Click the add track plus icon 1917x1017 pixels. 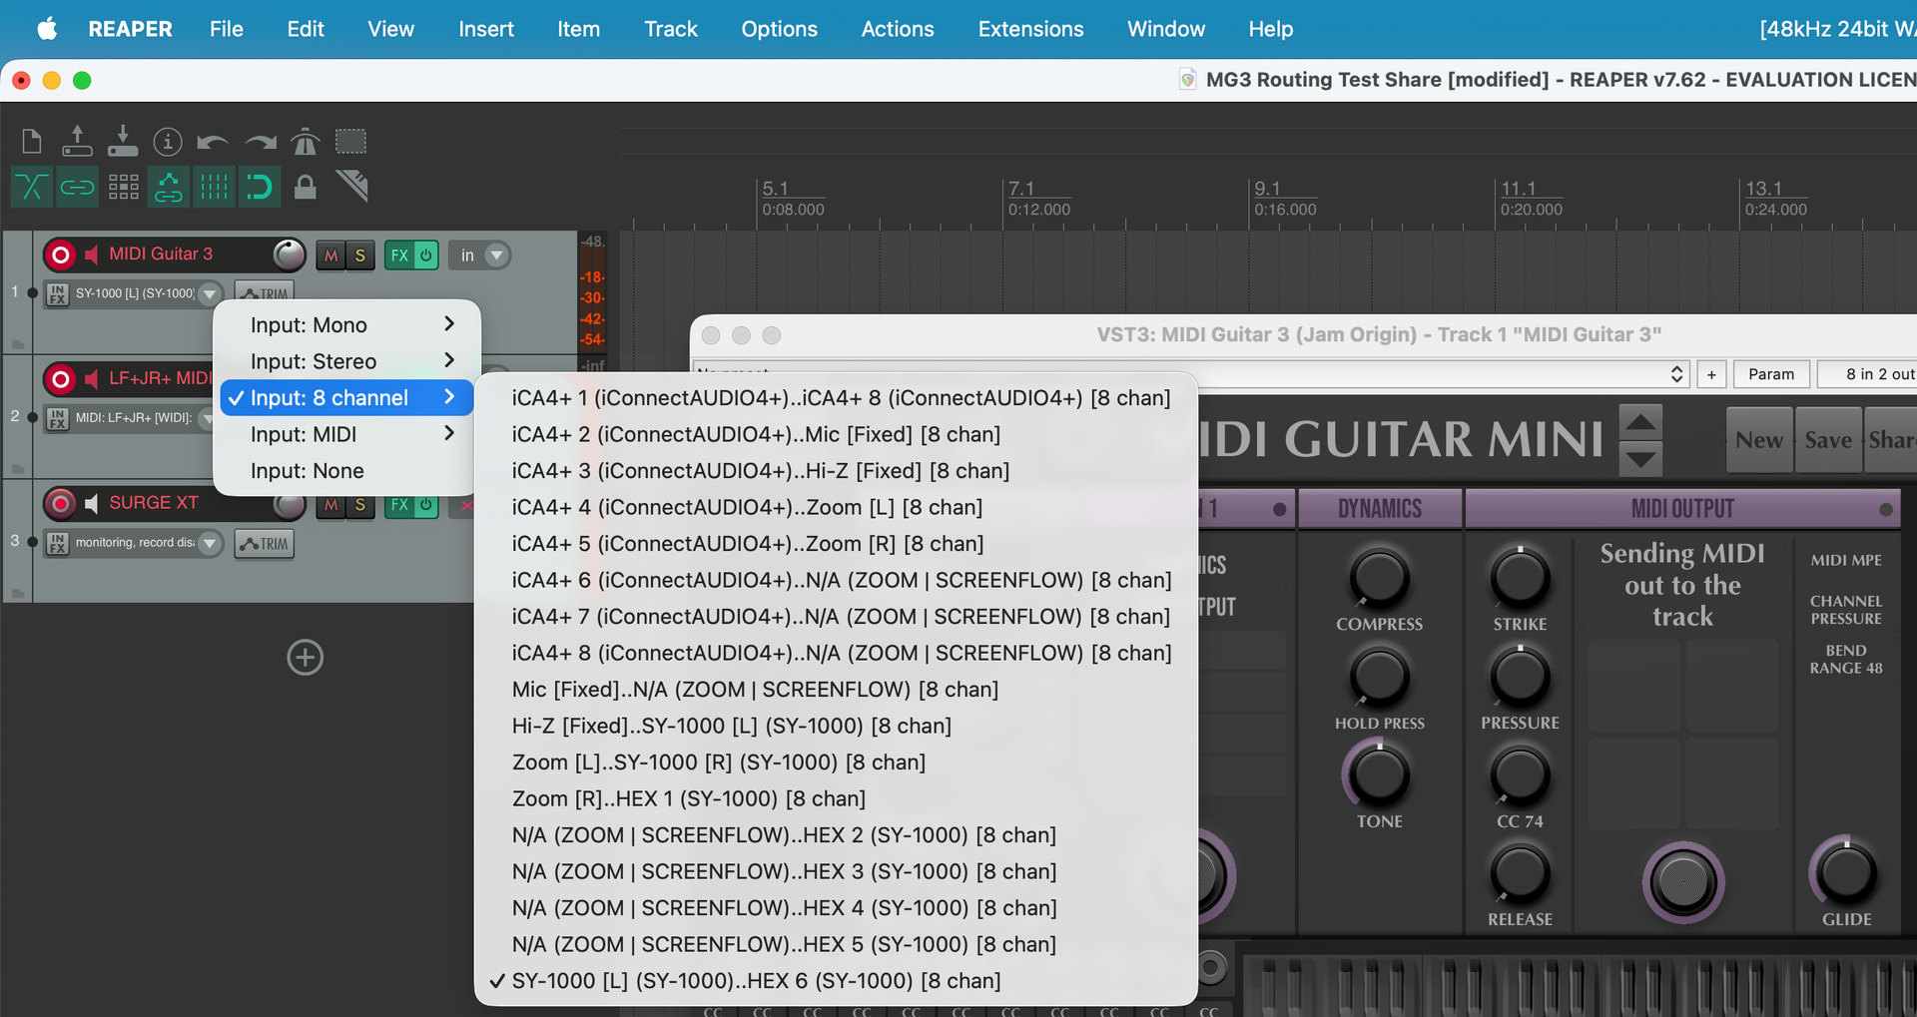tap(305, 658)
